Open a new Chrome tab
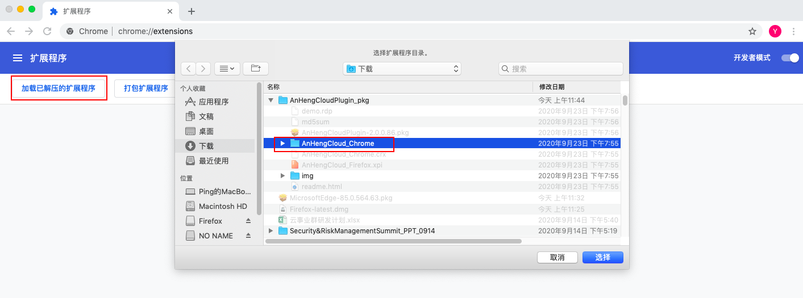The width and height of the screenshot is (803, 298). tap(192, 11)
